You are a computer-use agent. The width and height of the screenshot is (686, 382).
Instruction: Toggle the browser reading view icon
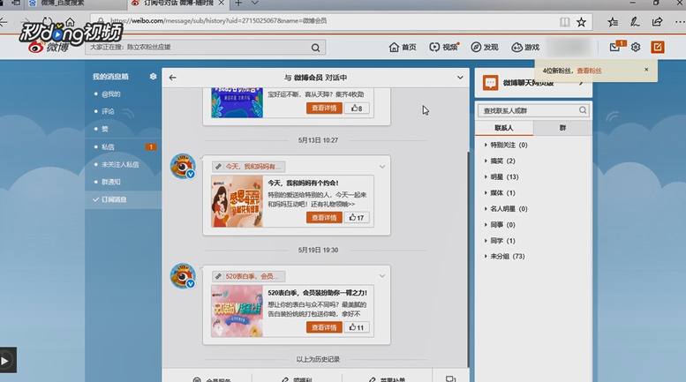point(565,22)
